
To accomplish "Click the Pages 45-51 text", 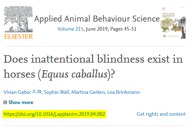I will coord(123,29).
